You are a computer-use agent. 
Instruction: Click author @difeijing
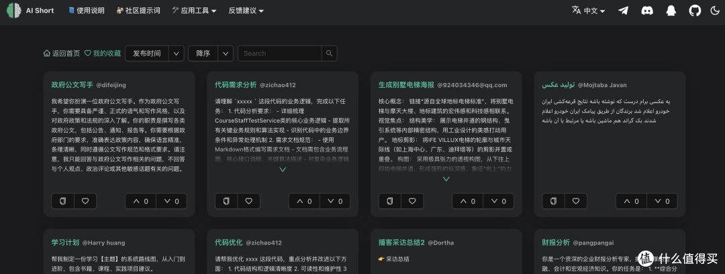pyautogui.click(x=111, y=85)
